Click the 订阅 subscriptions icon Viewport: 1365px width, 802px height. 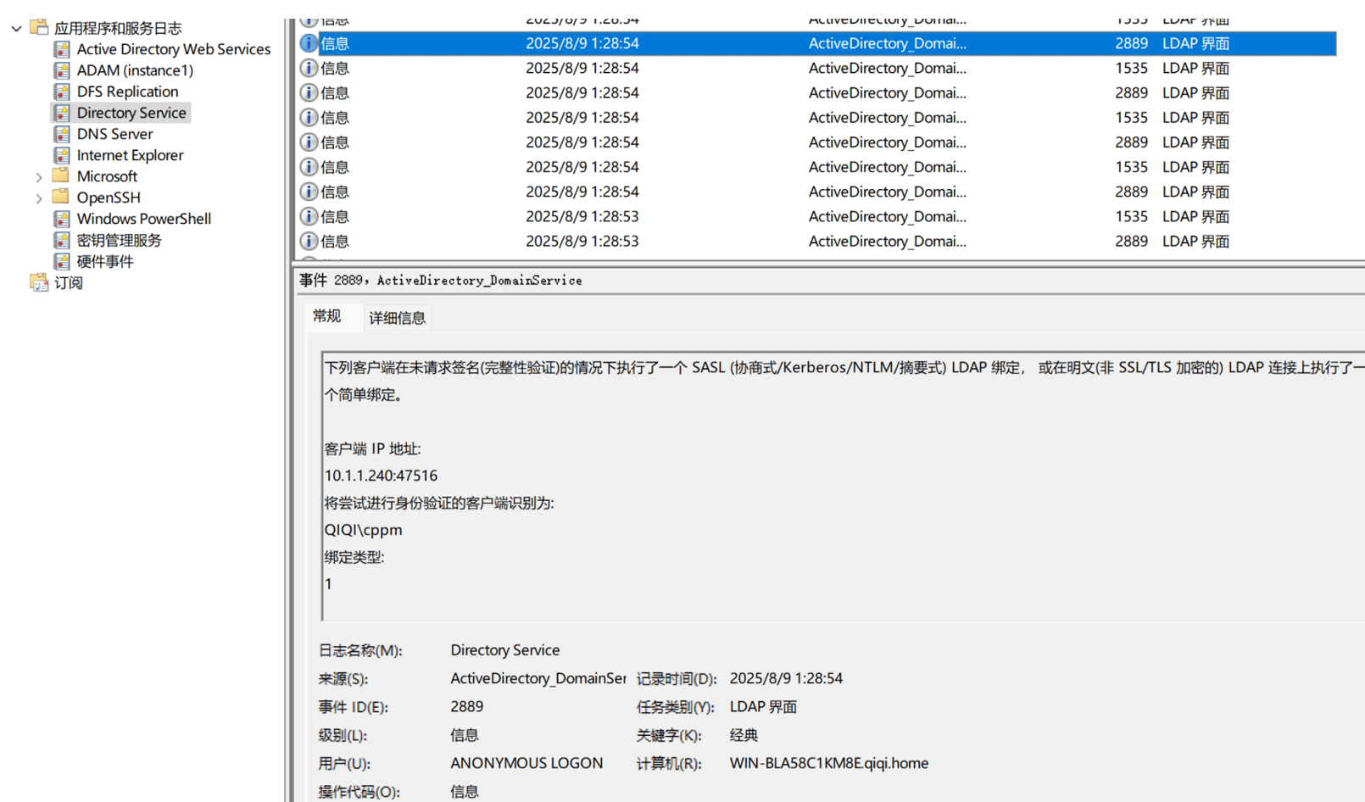tap(39, 282)
